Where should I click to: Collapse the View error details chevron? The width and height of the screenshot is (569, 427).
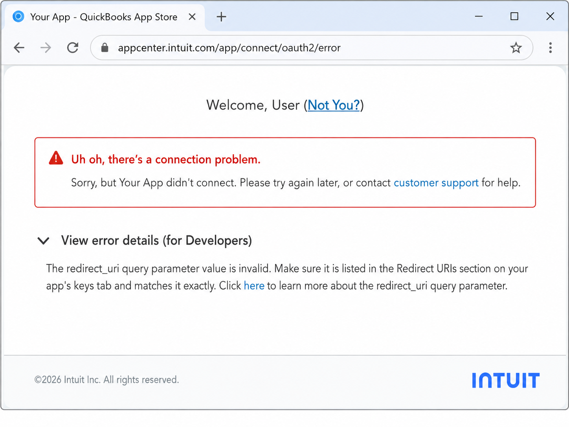point(43,241)
